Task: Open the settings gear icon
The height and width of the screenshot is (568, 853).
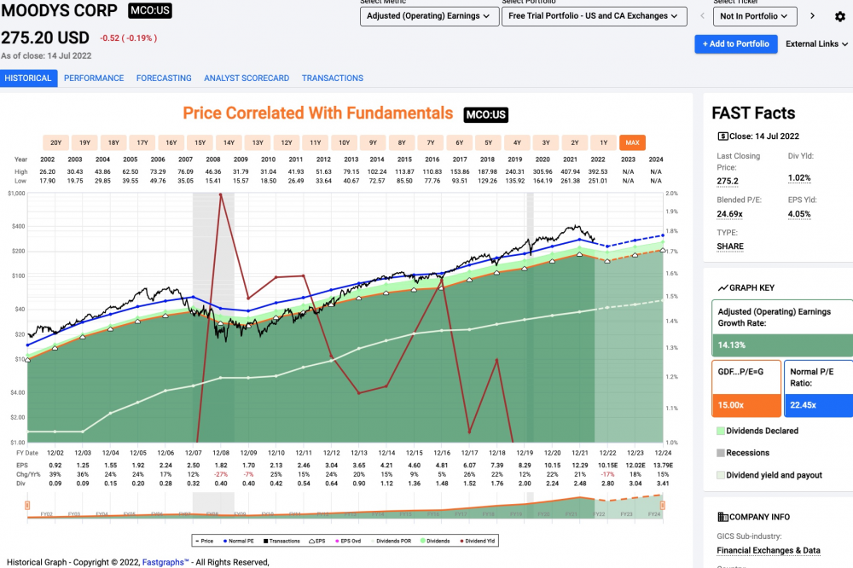Action: (840, 16)
